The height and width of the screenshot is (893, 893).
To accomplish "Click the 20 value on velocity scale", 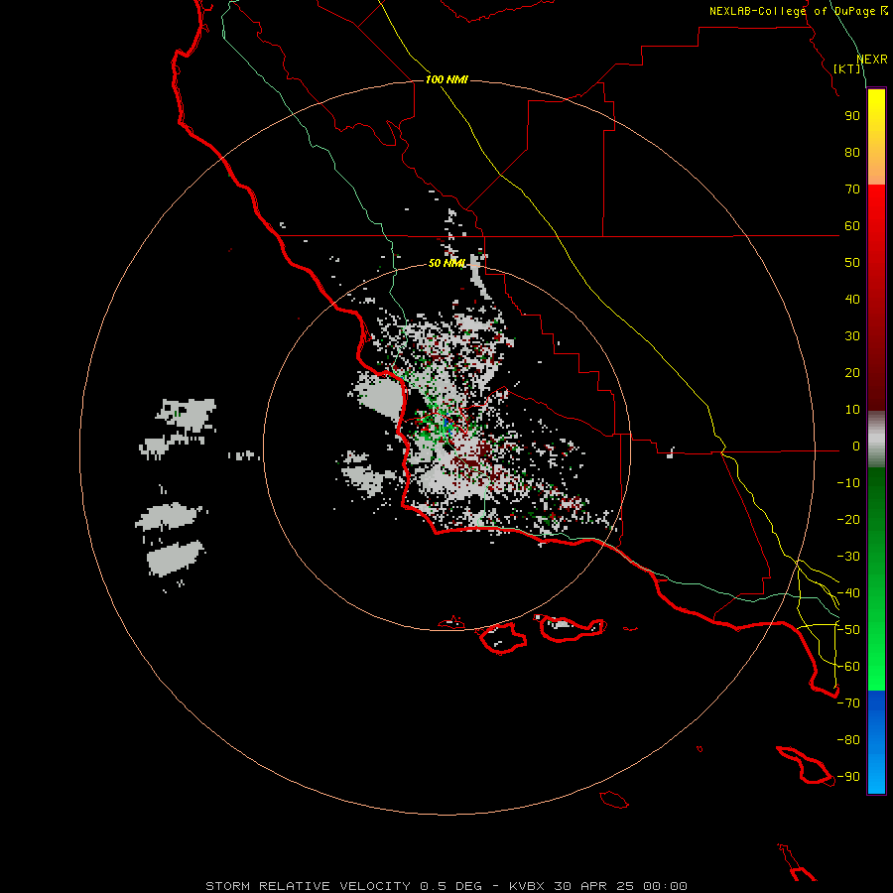I will coord(852,373).
